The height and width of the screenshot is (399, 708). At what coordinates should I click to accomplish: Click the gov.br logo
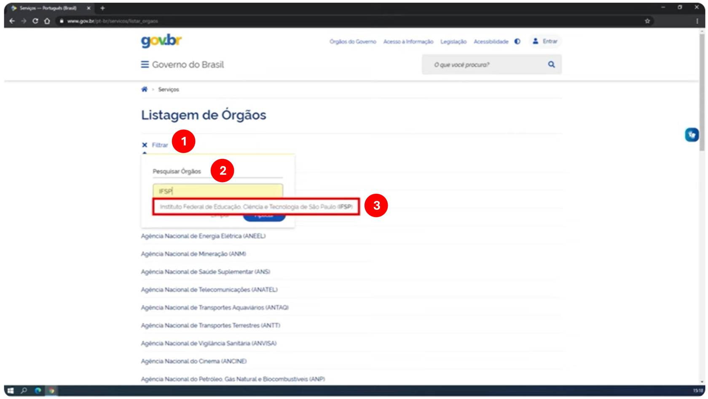tap(161, 41)
